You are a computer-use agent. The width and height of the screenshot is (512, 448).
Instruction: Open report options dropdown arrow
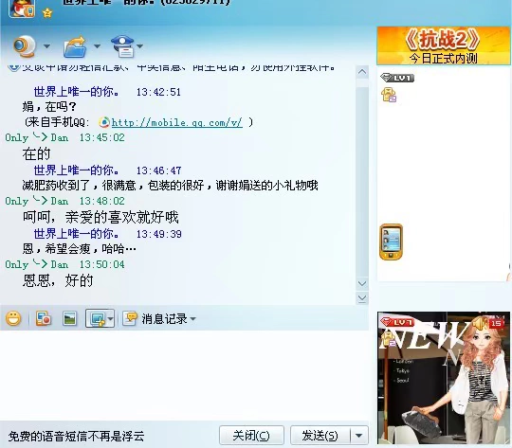[139, 46]
